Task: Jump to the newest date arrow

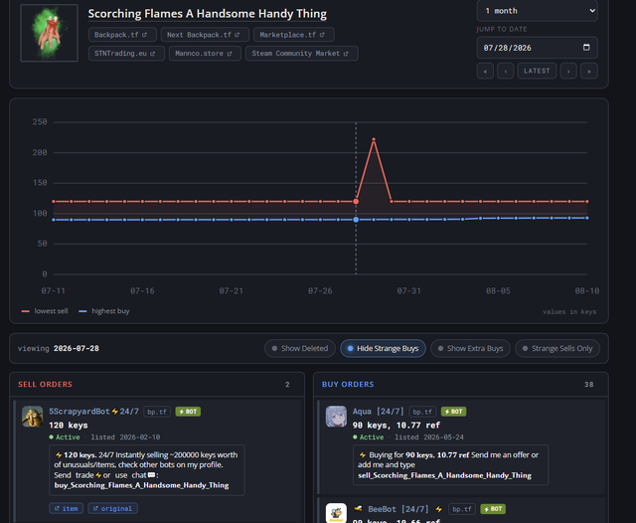Action: (589, 71)
